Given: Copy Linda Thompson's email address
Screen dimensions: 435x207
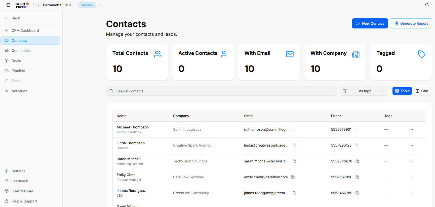Looking at the screenshot, I should coord(294,145).
